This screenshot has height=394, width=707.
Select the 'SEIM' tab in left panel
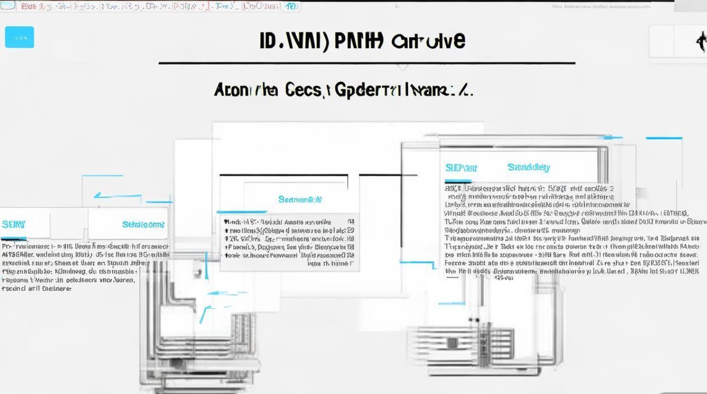point(14,224)
